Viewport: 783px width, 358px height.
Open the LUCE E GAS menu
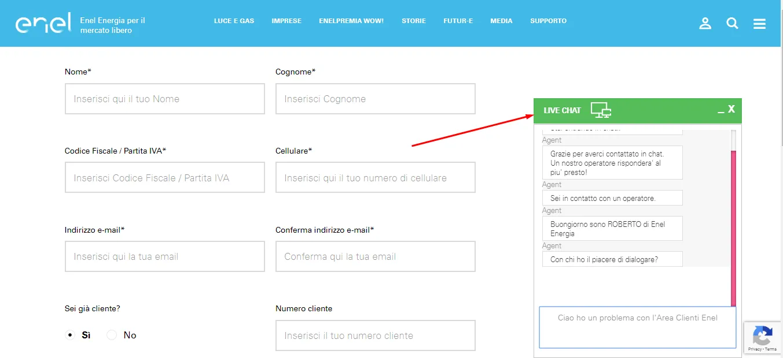pyautogui.click(x=234, y=21)
